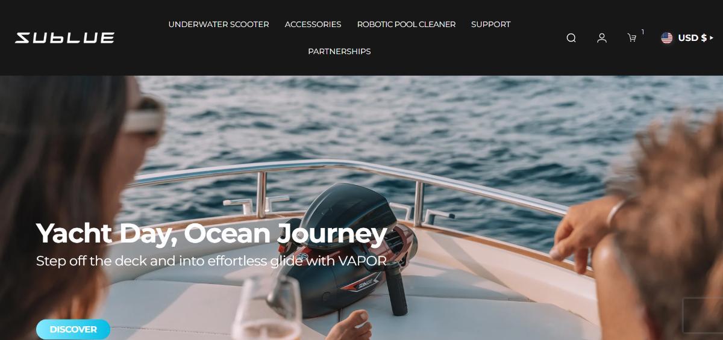The height and width of the screenshot is (340, 723).
Task: Open the search magnifier icon
Action: point(571,38)
